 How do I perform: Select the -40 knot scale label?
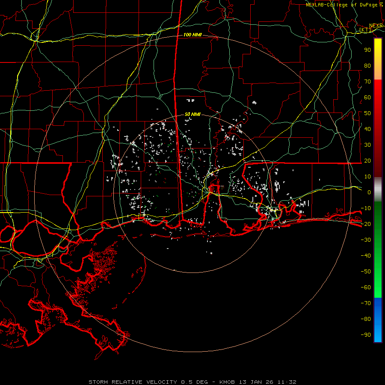click(x=366, y=256)
